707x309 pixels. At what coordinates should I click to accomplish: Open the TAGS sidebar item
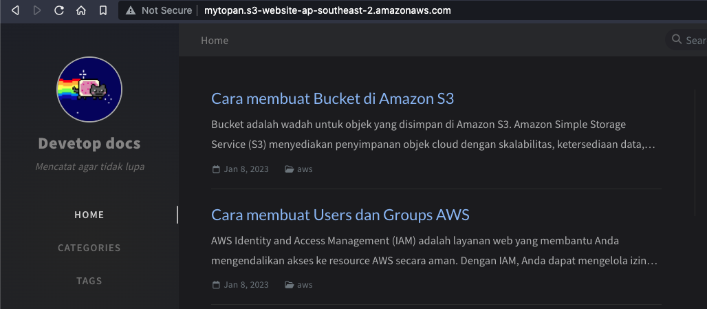pyautogui.click(x=89, y=281)
